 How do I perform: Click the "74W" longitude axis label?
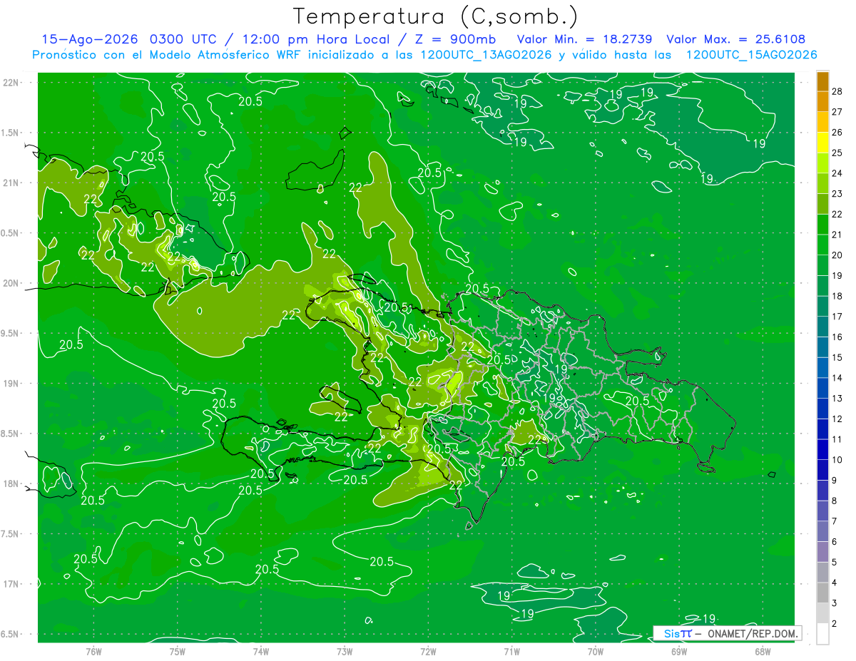pos(261,651)
